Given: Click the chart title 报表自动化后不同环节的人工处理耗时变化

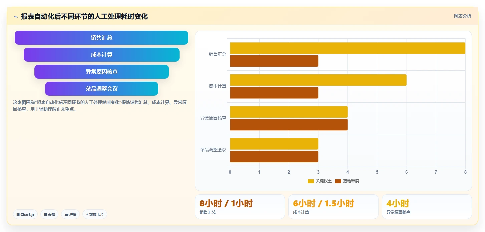Looking at the screenshot, I should pos(84,16).
